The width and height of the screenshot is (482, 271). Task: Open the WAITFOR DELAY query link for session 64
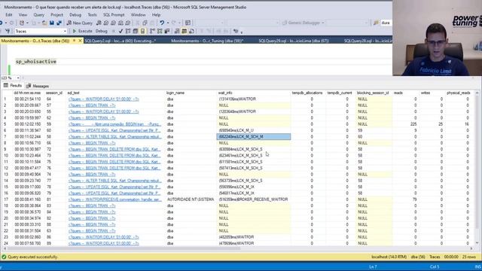coord(104,99)
